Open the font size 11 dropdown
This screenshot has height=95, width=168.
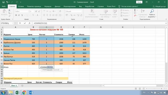point(34,11)
